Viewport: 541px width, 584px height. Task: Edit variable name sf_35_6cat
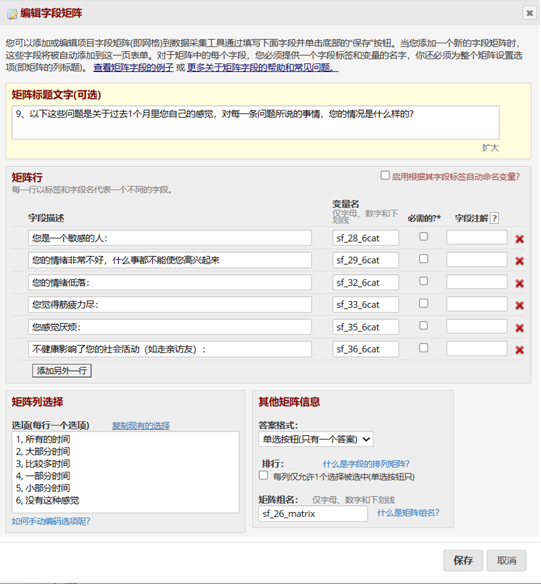click(x=365, y=327)
